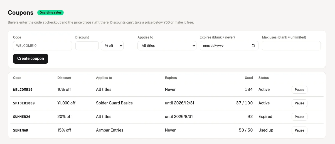Click the "20% off" discount cell
This screenshot has width=335, height=144.
[x=65, y=117]
